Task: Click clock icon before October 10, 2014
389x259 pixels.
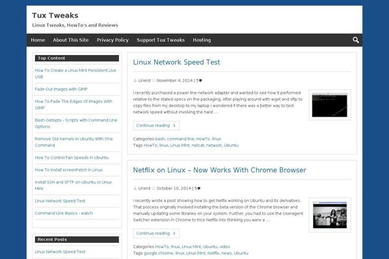Action: 153,188
